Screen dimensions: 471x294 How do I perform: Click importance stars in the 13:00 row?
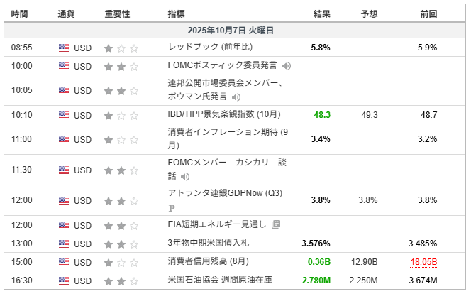pos(121,244)
